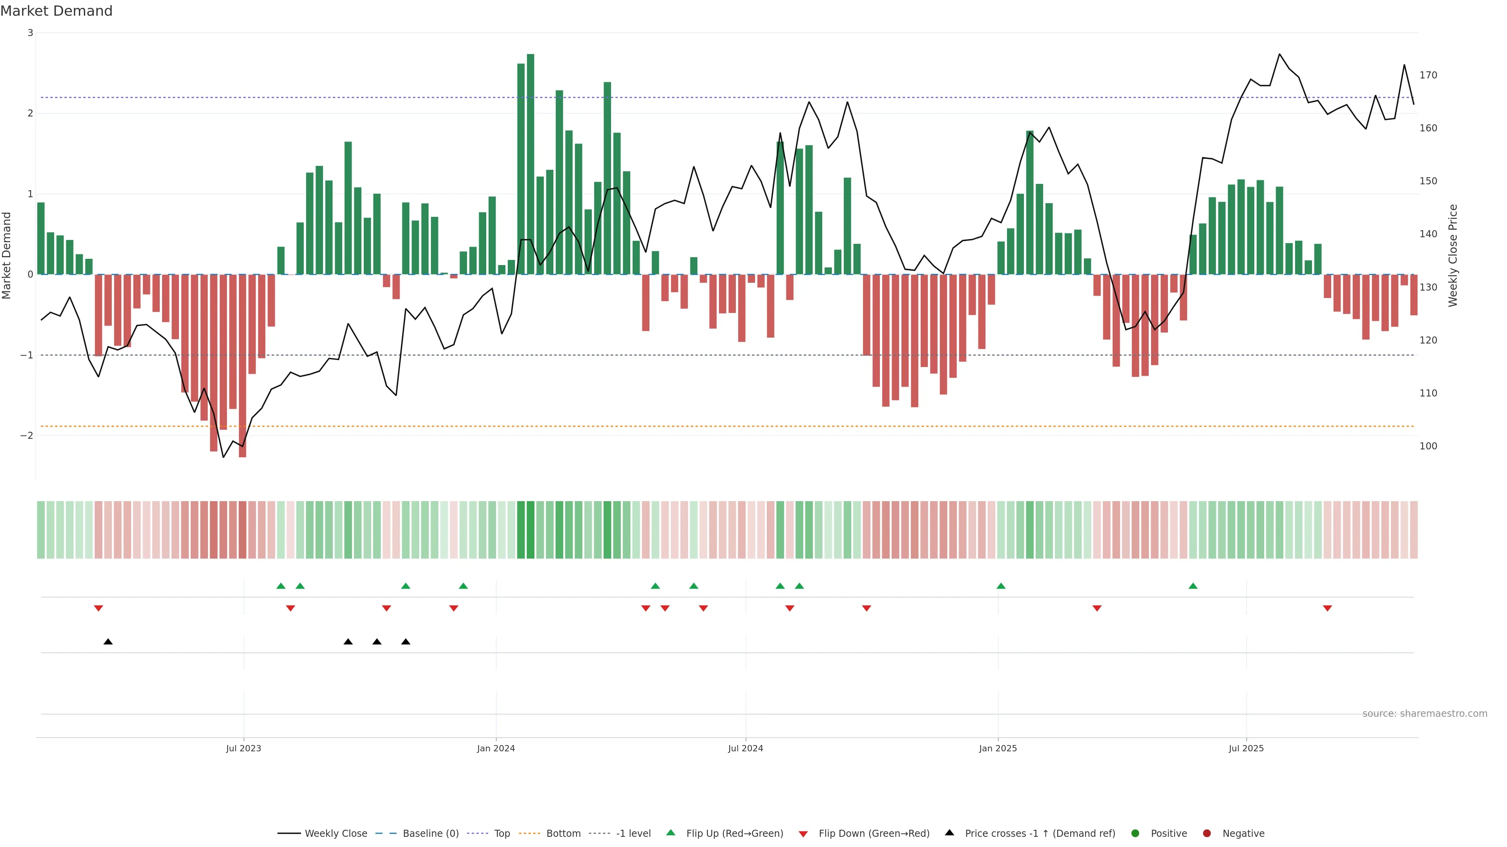1507x847 pixels.
Task: Click the darkest green heatmap strip cell
Action: point(531,530)
